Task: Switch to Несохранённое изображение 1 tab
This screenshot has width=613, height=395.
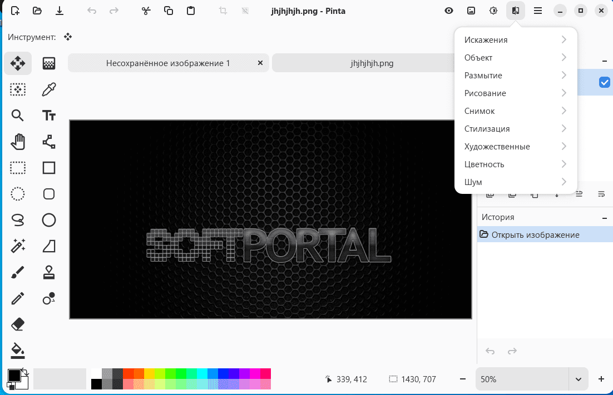Action: [x=168, y=63]
